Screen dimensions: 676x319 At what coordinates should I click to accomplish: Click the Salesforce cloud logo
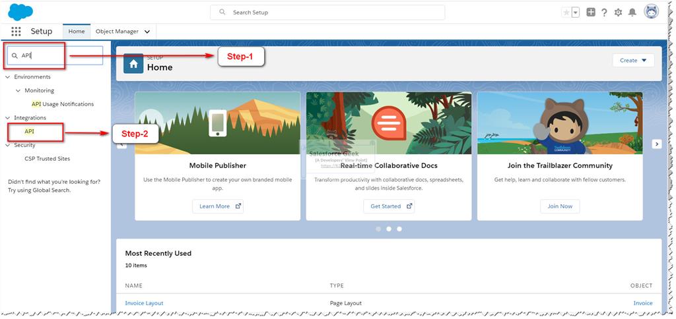point(20,12)
